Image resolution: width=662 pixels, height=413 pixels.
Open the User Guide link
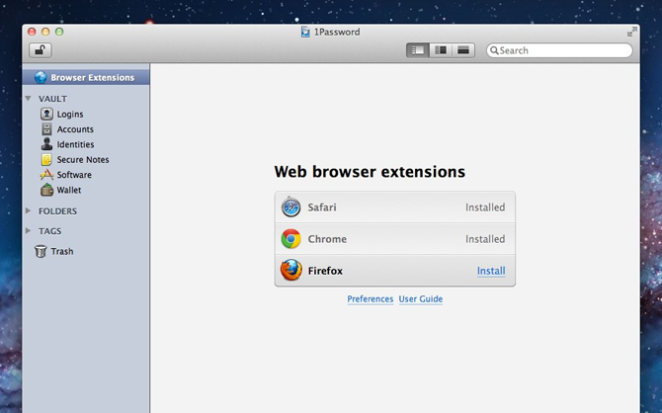(421, 299)
